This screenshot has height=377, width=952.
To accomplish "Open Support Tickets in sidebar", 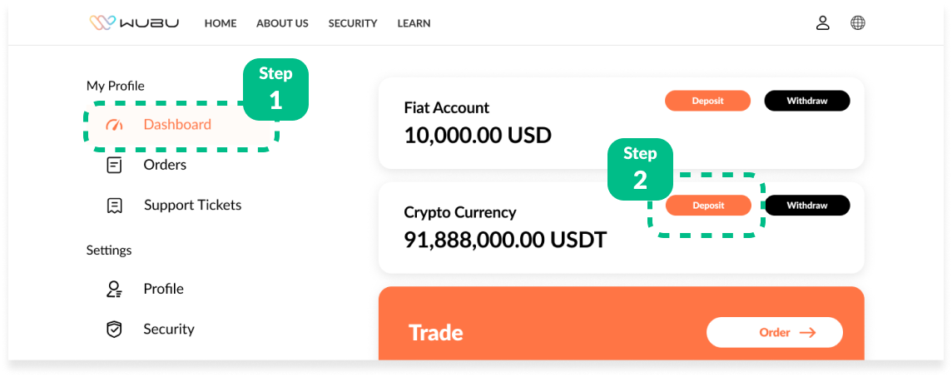I will point(192,206).
